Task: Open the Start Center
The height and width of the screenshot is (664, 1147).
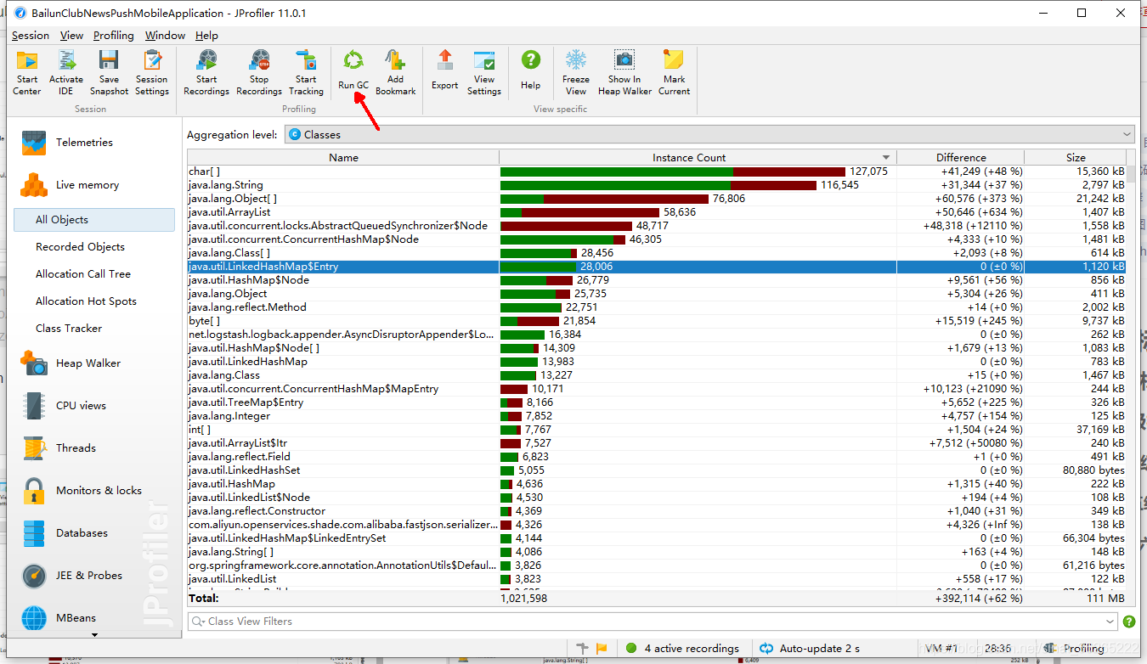Action: click(27, 72)
